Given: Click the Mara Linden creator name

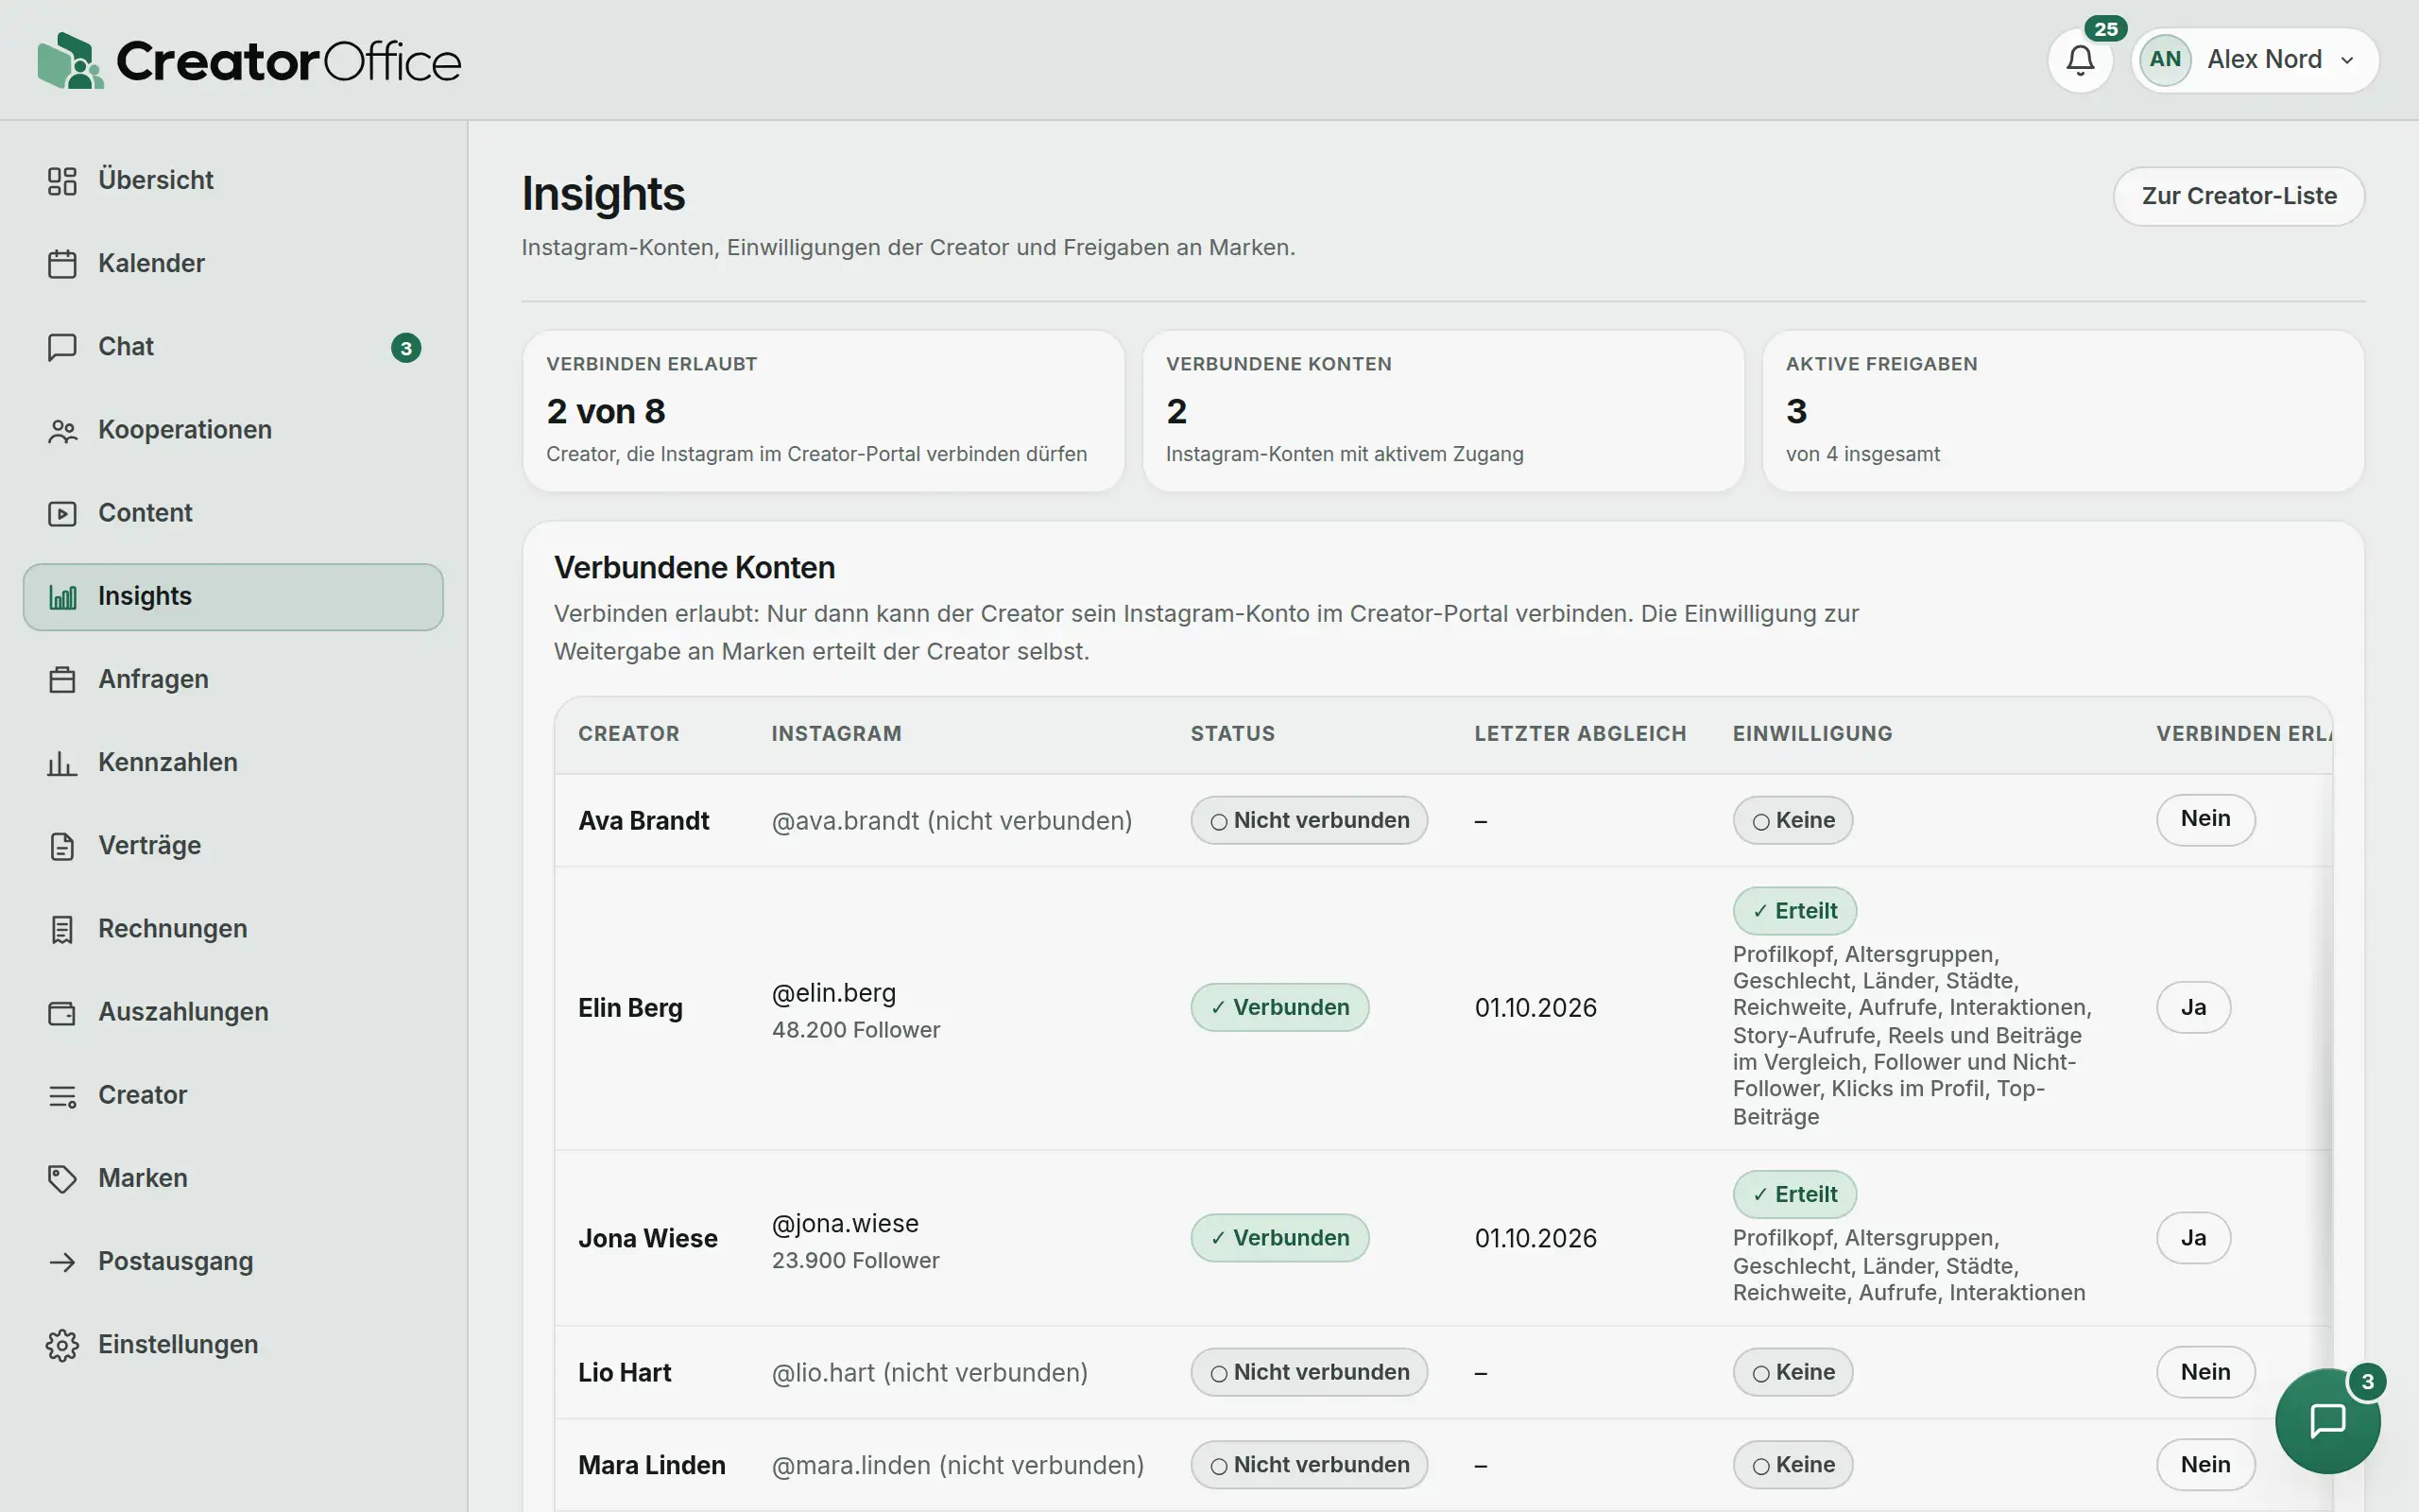Looking at the screenshot, I should tap(652, 1465).
